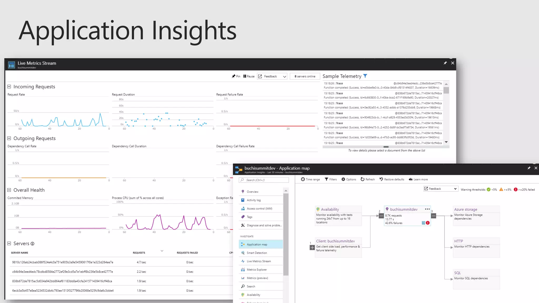Click the Sample Telemetry list scrollbar thumb
539x303 pixels.
coord(446,90)
